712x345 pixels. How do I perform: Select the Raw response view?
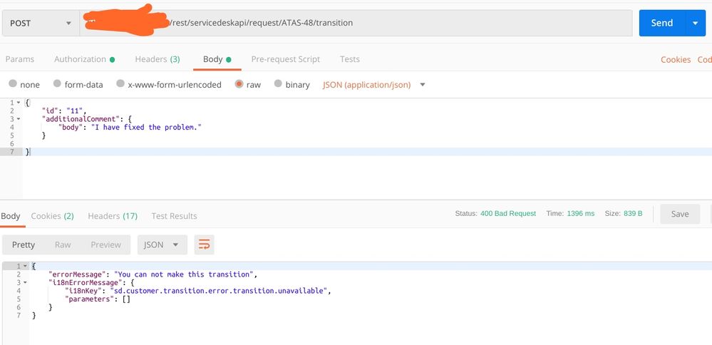(63, 244)
